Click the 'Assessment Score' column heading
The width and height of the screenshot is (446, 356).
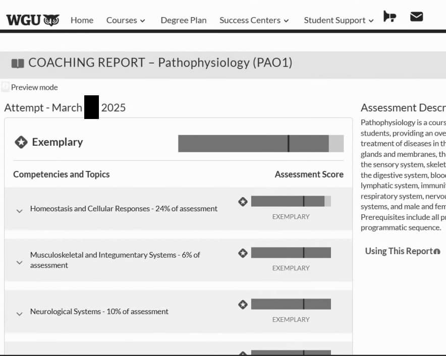click(309, 174)
